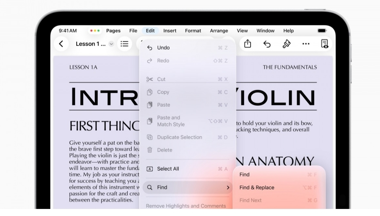
Task: Click the window control dots
Action: [95, 31]
